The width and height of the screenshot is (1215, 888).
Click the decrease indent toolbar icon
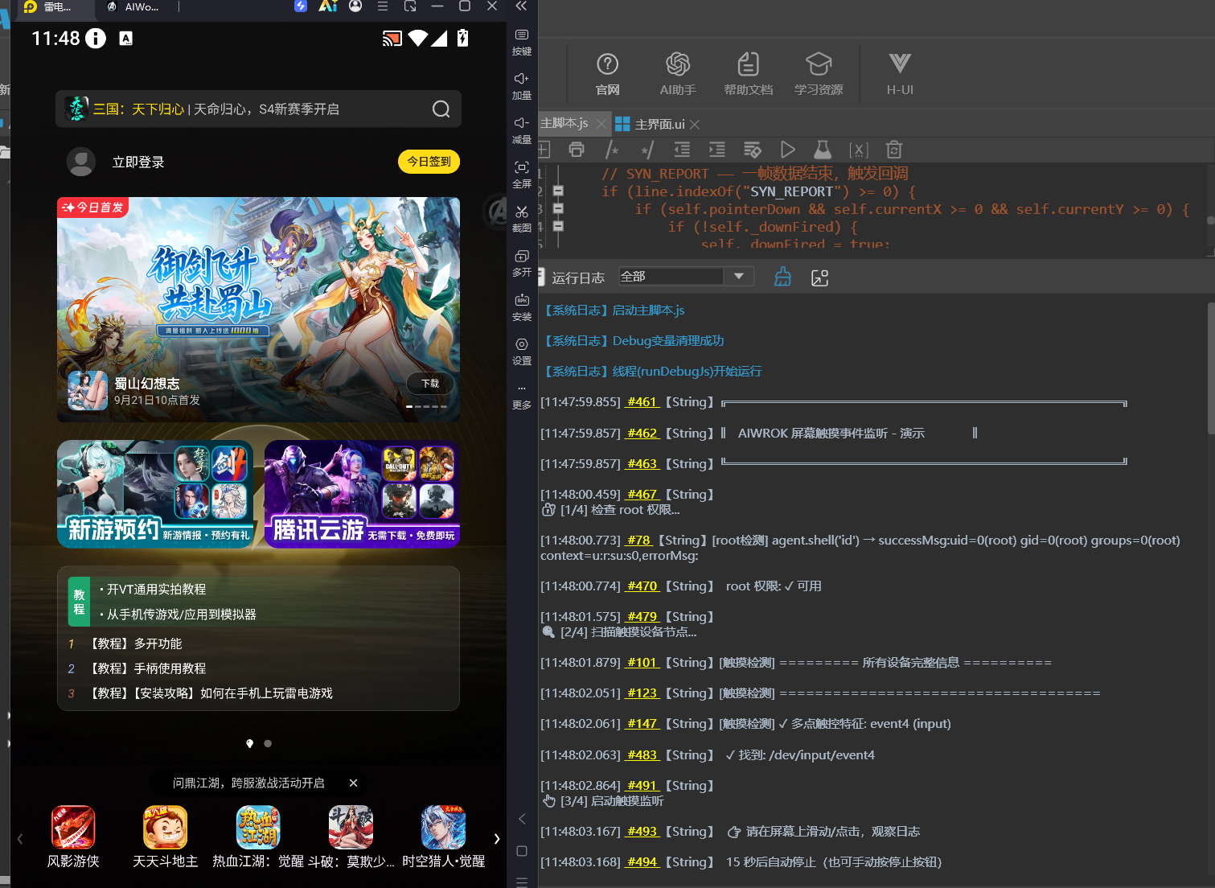pos(682,150)
